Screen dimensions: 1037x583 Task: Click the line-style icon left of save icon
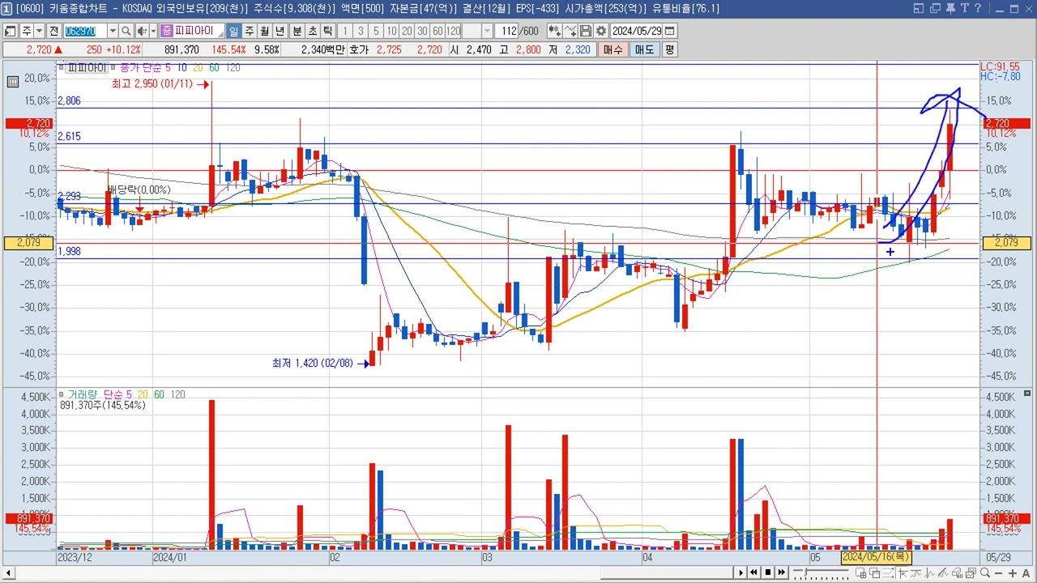570,31
